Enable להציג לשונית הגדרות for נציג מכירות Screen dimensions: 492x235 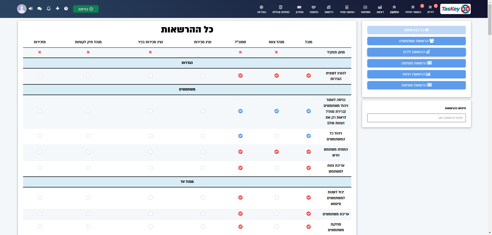(203, 76)
